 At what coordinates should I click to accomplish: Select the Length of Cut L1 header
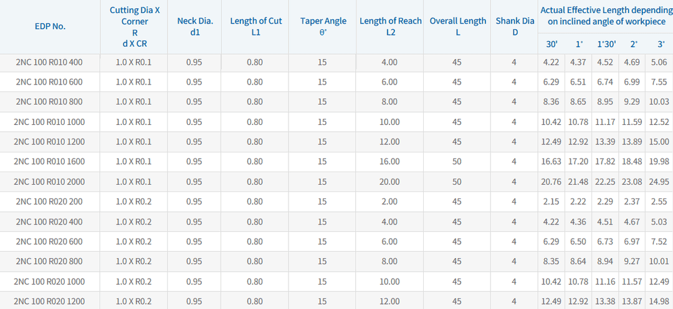click(255, 26)
